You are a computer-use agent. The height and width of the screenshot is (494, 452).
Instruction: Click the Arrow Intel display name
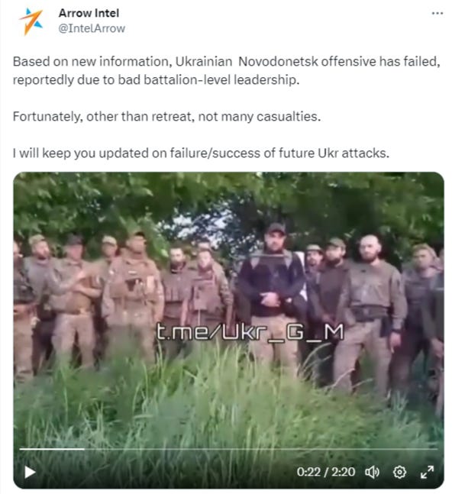89,13
